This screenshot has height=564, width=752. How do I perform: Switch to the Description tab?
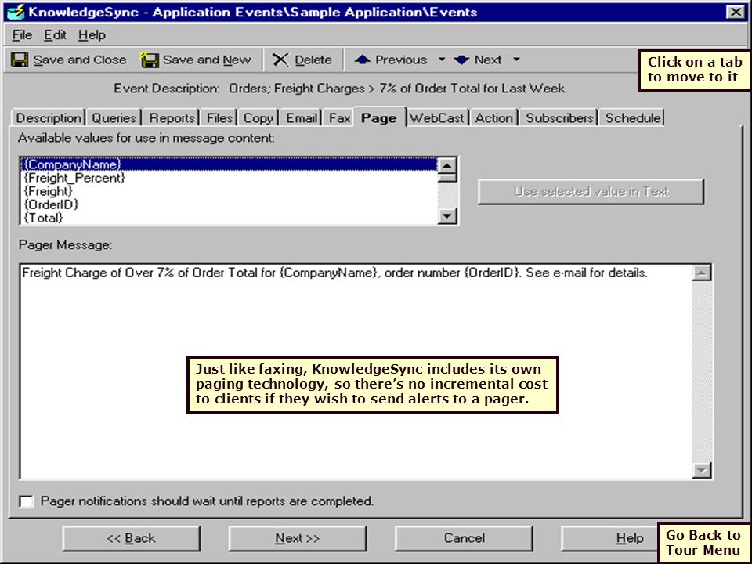pos(49,118)
